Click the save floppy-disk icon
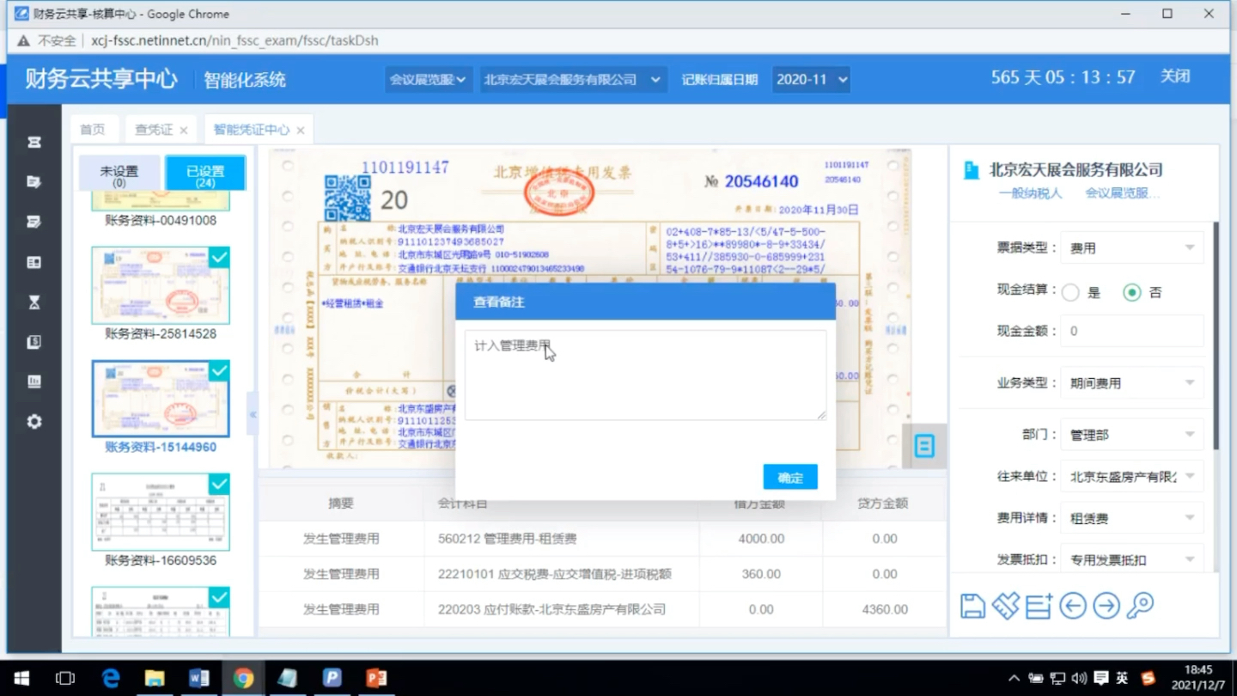 (x=972, y=606)
